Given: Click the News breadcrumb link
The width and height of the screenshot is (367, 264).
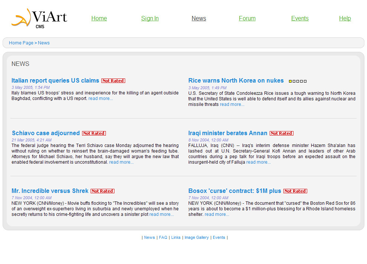Looking at the screenshot, I should (44, 43).
